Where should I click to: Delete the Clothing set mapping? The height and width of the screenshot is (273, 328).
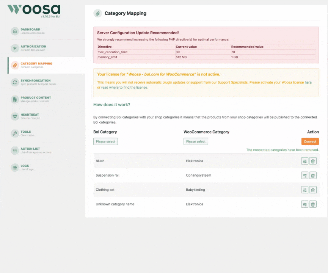(313, 190)
